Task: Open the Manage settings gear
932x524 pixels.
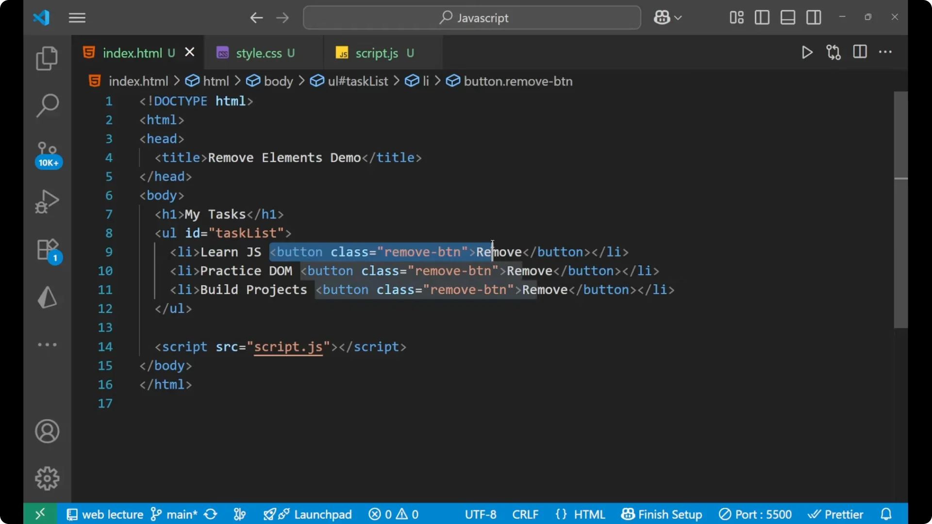Action: coord(47,478)
